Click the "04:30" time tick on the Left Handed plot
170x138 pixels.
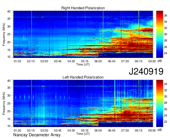71,130
